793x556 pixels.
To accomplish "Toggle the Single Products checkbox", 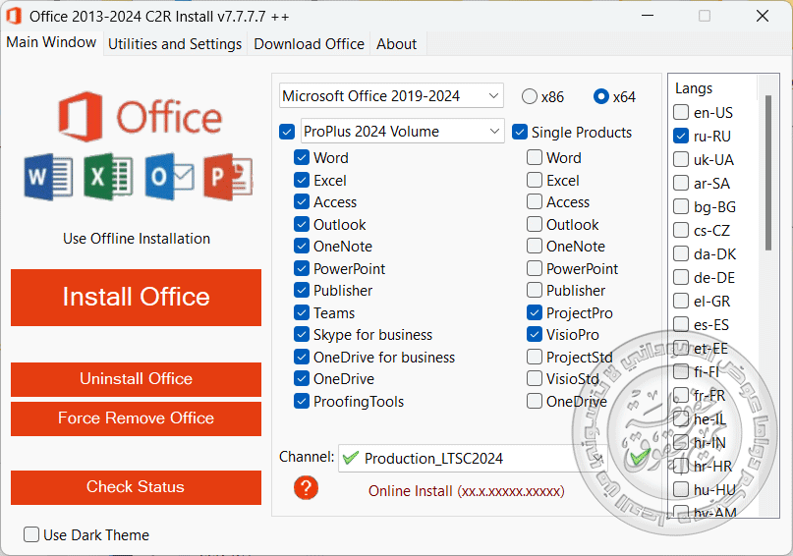I will (520, 132).
